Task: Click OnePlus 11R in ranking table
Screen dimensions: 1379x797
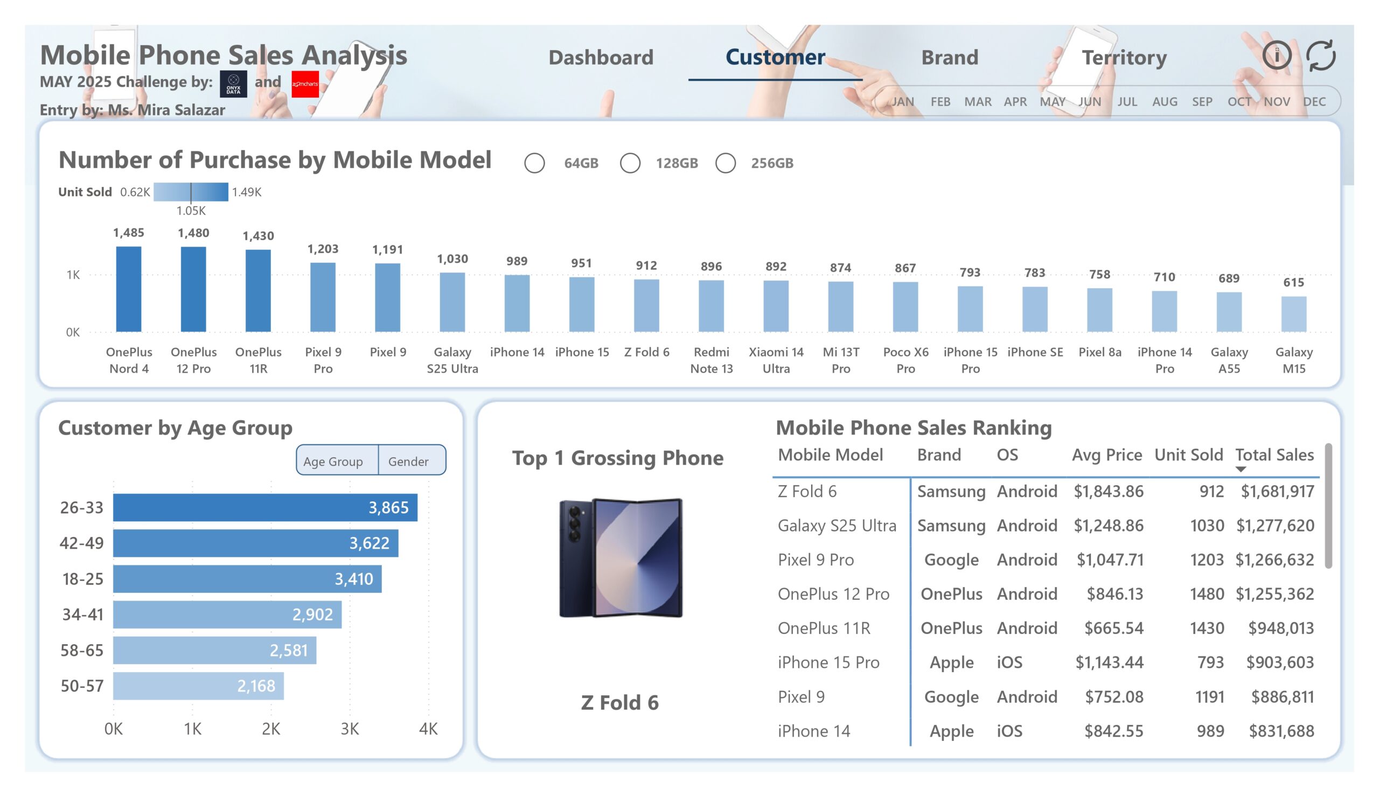Action: click(824, 628)
